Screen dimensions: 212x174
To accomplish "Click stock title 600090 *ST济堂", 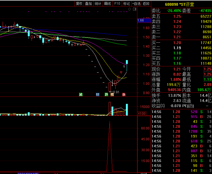I will tap(180, 4).
